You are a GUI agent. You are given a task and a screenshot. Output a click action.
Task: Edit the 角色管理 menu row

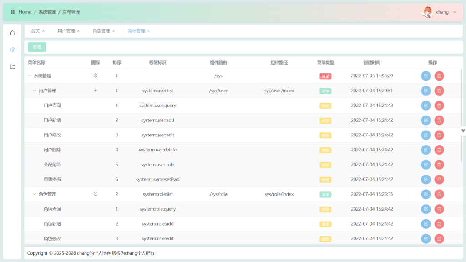(425, 194)
